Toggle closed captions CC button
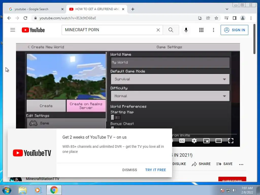The width and height of the screenshot is (260, 195). click(182, 141)
